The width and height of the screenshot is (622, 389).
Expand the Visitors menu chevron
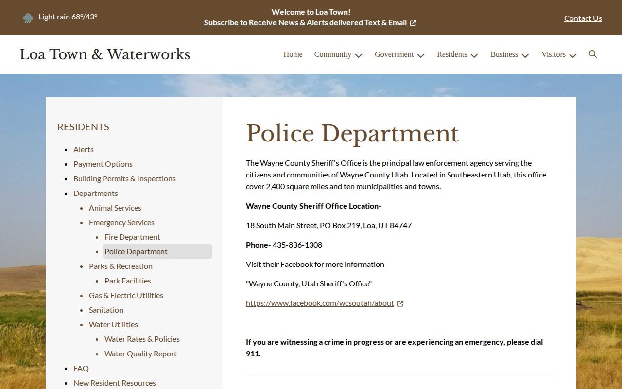click(573, 55)
